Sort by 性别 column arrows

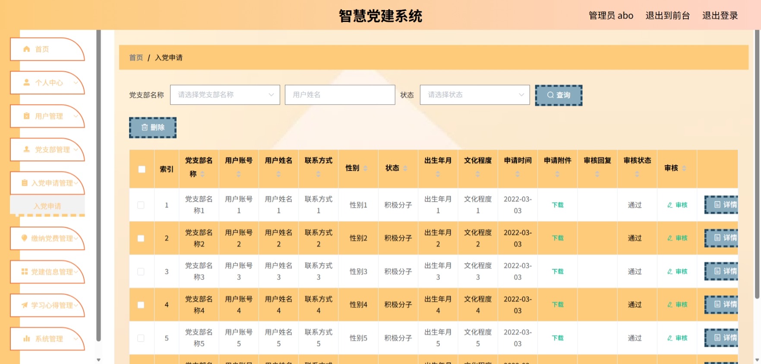click(x=366, y=168)
